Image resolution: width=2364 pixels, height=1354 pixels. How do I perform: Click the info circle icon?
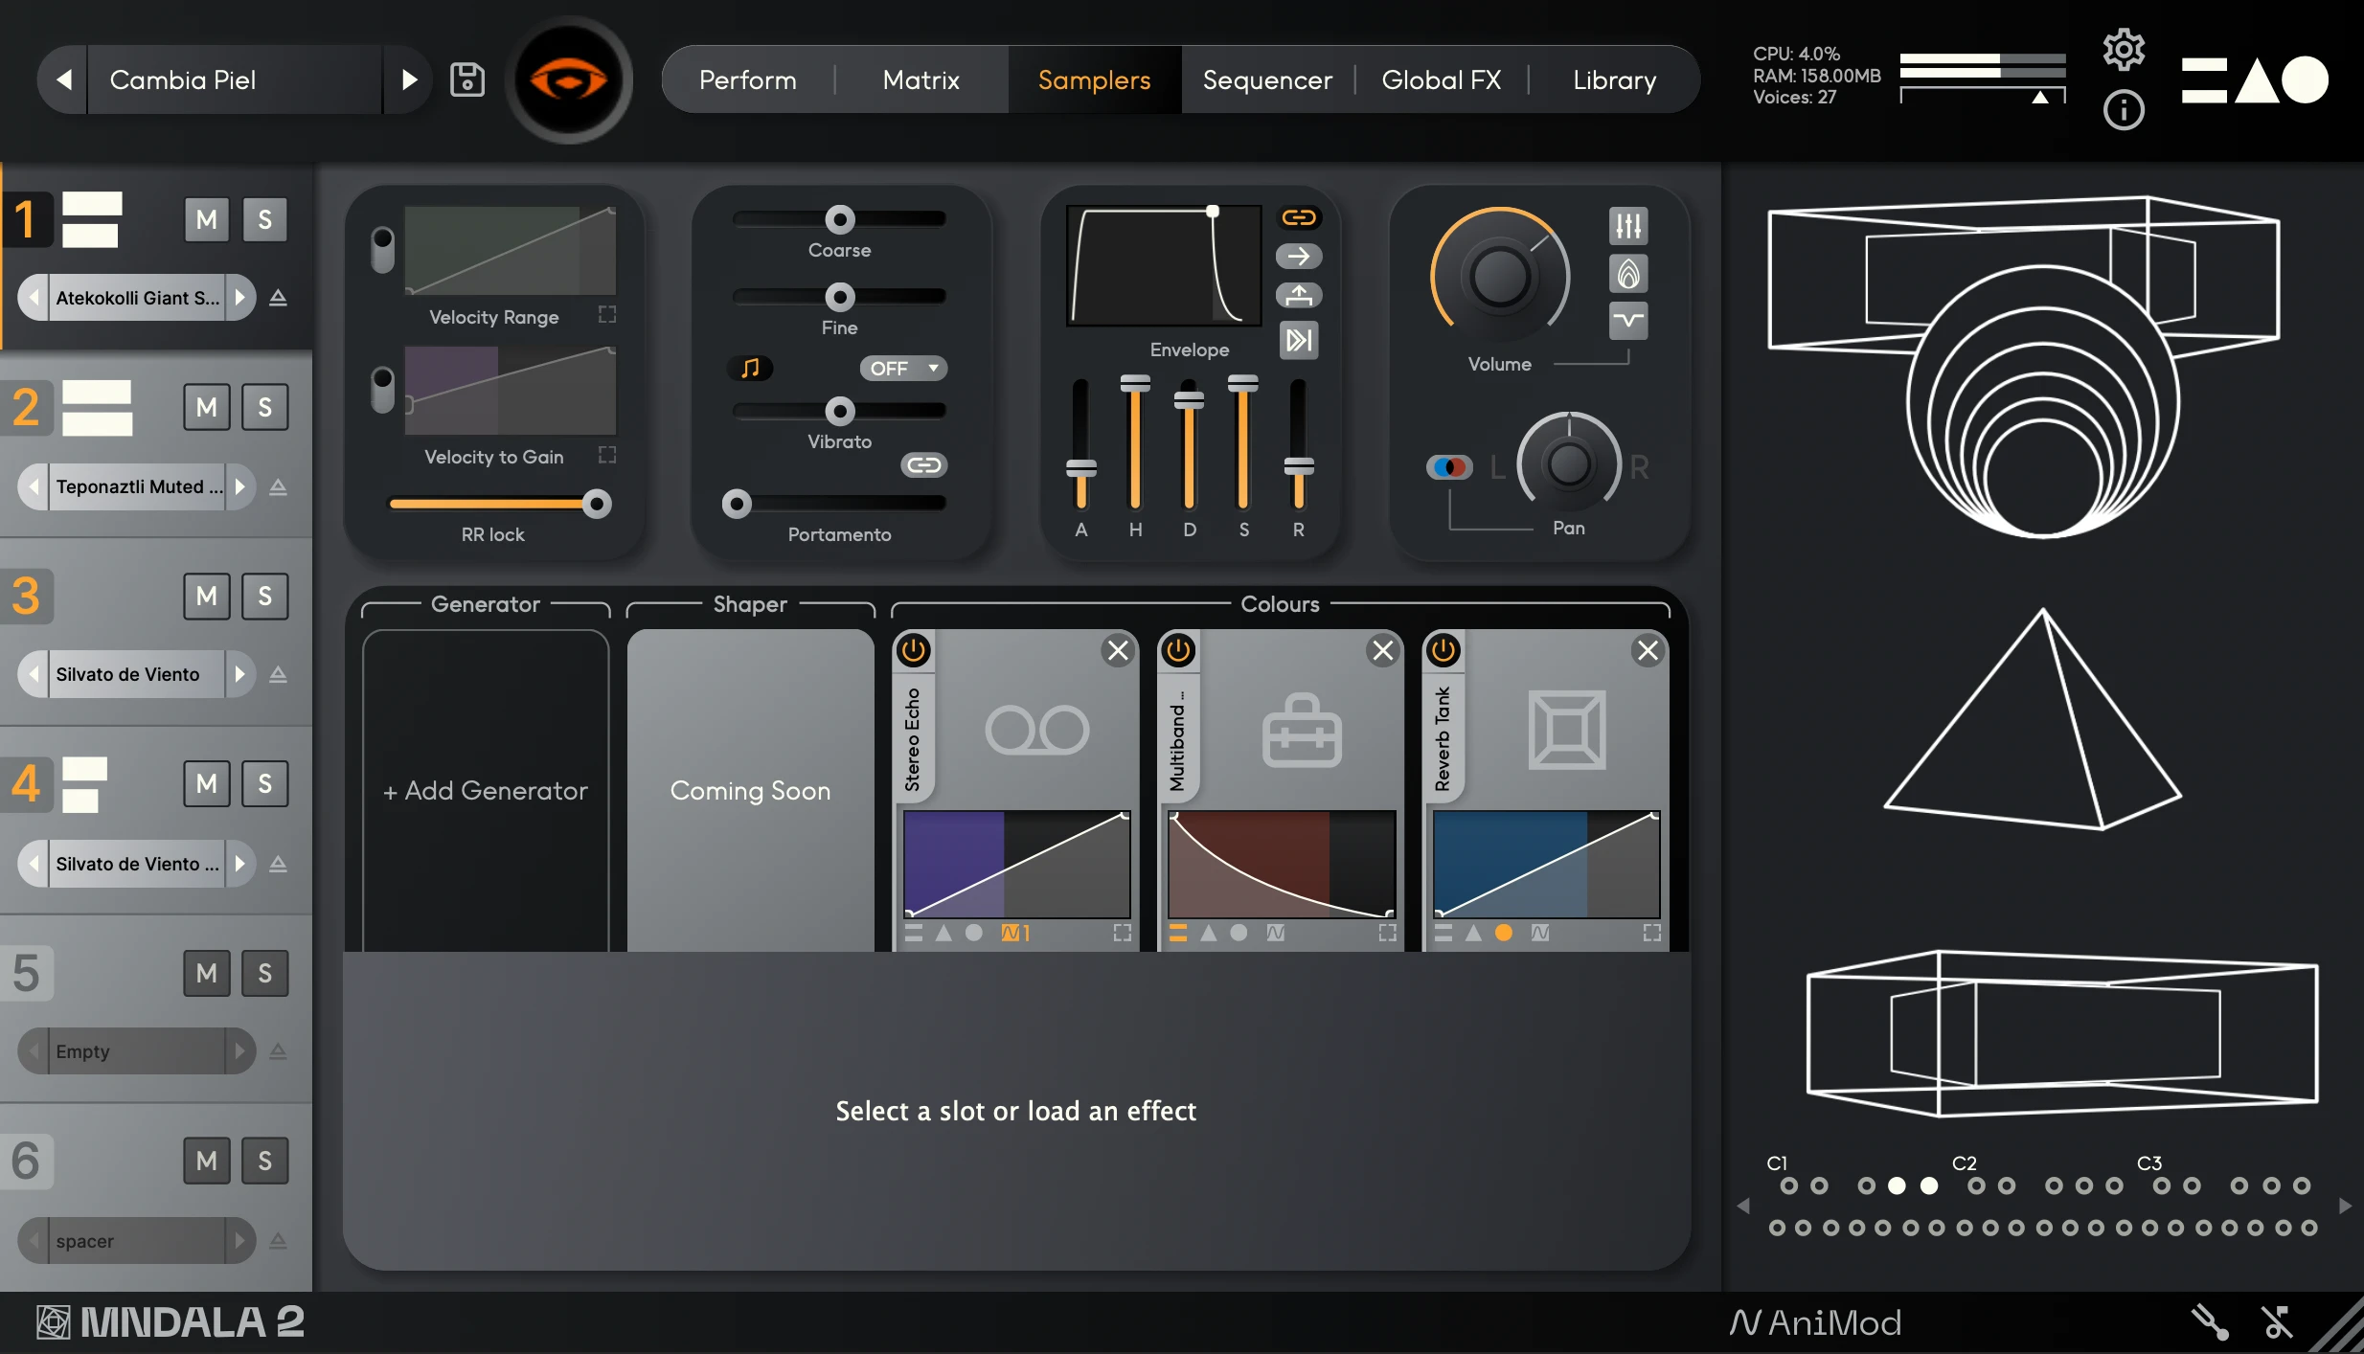[2123, 110]
